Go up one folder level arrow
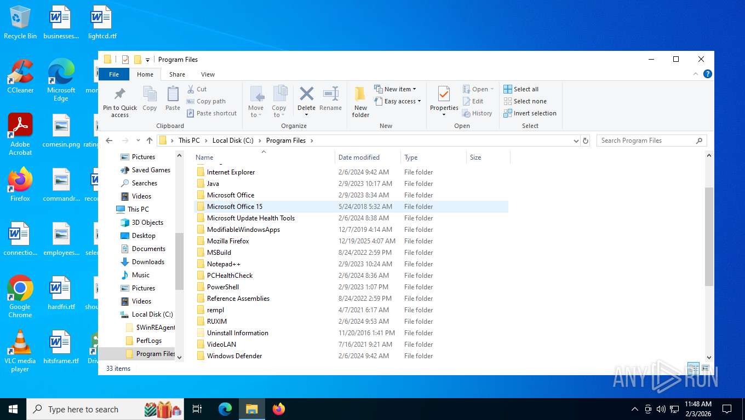The width and height of the screenshot is (745, 420). (150, 141)
